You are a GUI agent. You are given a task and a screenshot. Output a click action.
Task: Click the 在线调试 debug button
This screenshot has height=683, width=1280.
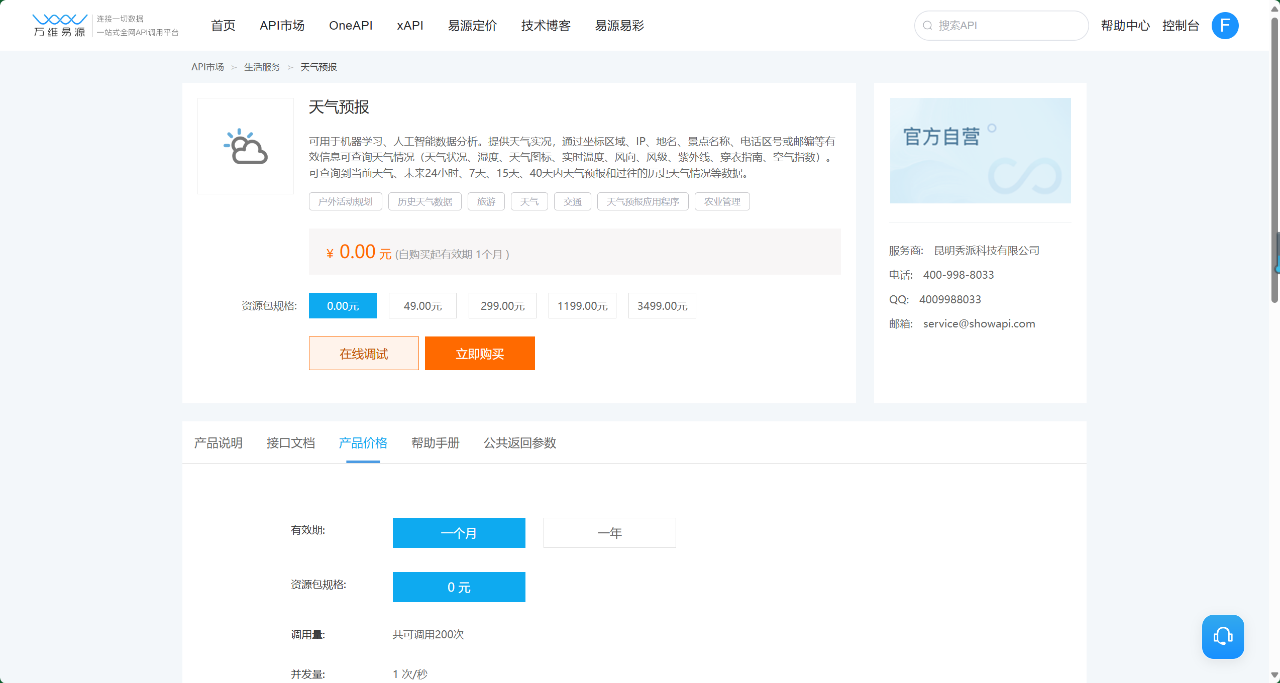point(364,353)
